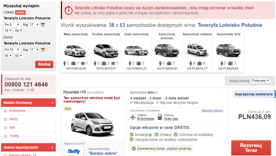Open the pickup hour dropdown 19
The width and height of the screenshot is (276, 156).
[x=8, y=31]
